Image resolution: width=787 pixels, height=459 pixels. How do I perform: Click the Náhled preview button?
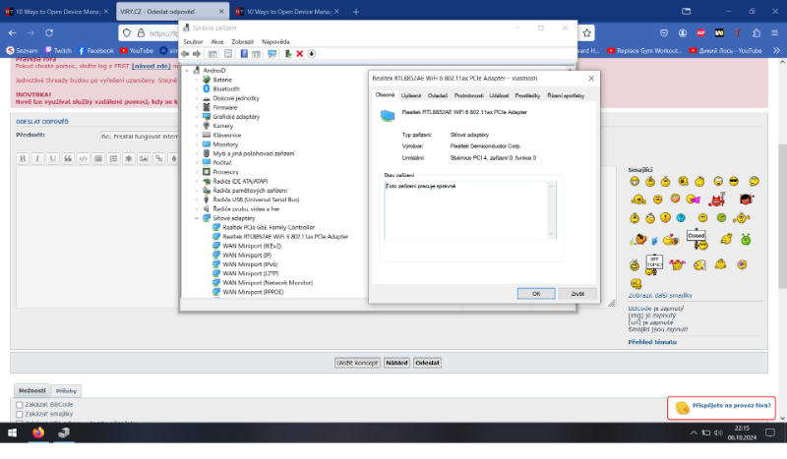396,363
